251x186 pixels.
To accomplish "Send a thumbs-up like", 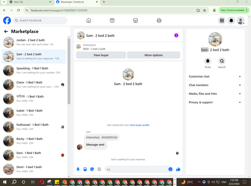I will (x=178, y=169).
